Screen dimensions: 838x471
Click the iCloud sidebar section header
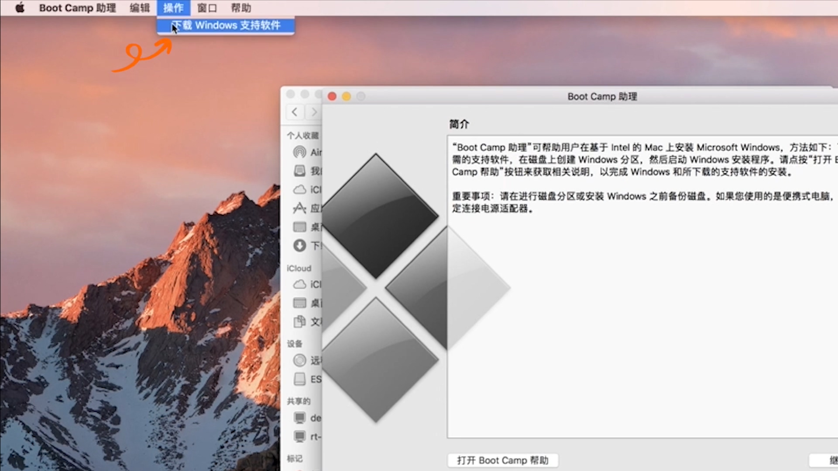(x=299, y=268)
